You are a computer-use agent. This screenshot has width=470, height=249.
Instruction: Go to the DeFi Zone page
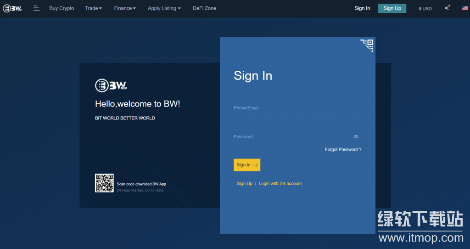(x=204, y=8)
